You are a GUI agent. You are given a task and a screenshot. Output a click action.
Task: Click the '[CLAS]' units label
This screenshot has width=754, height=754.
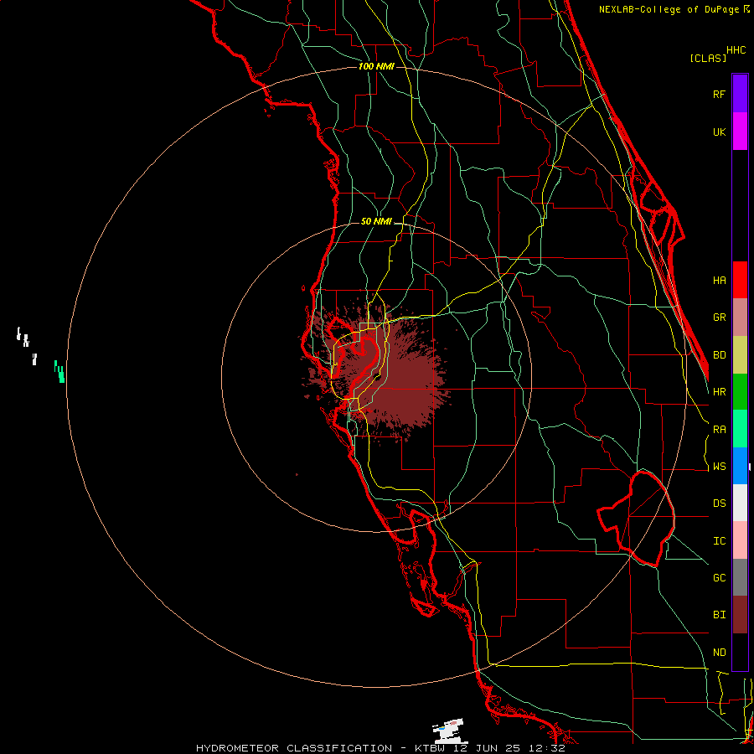708,58
